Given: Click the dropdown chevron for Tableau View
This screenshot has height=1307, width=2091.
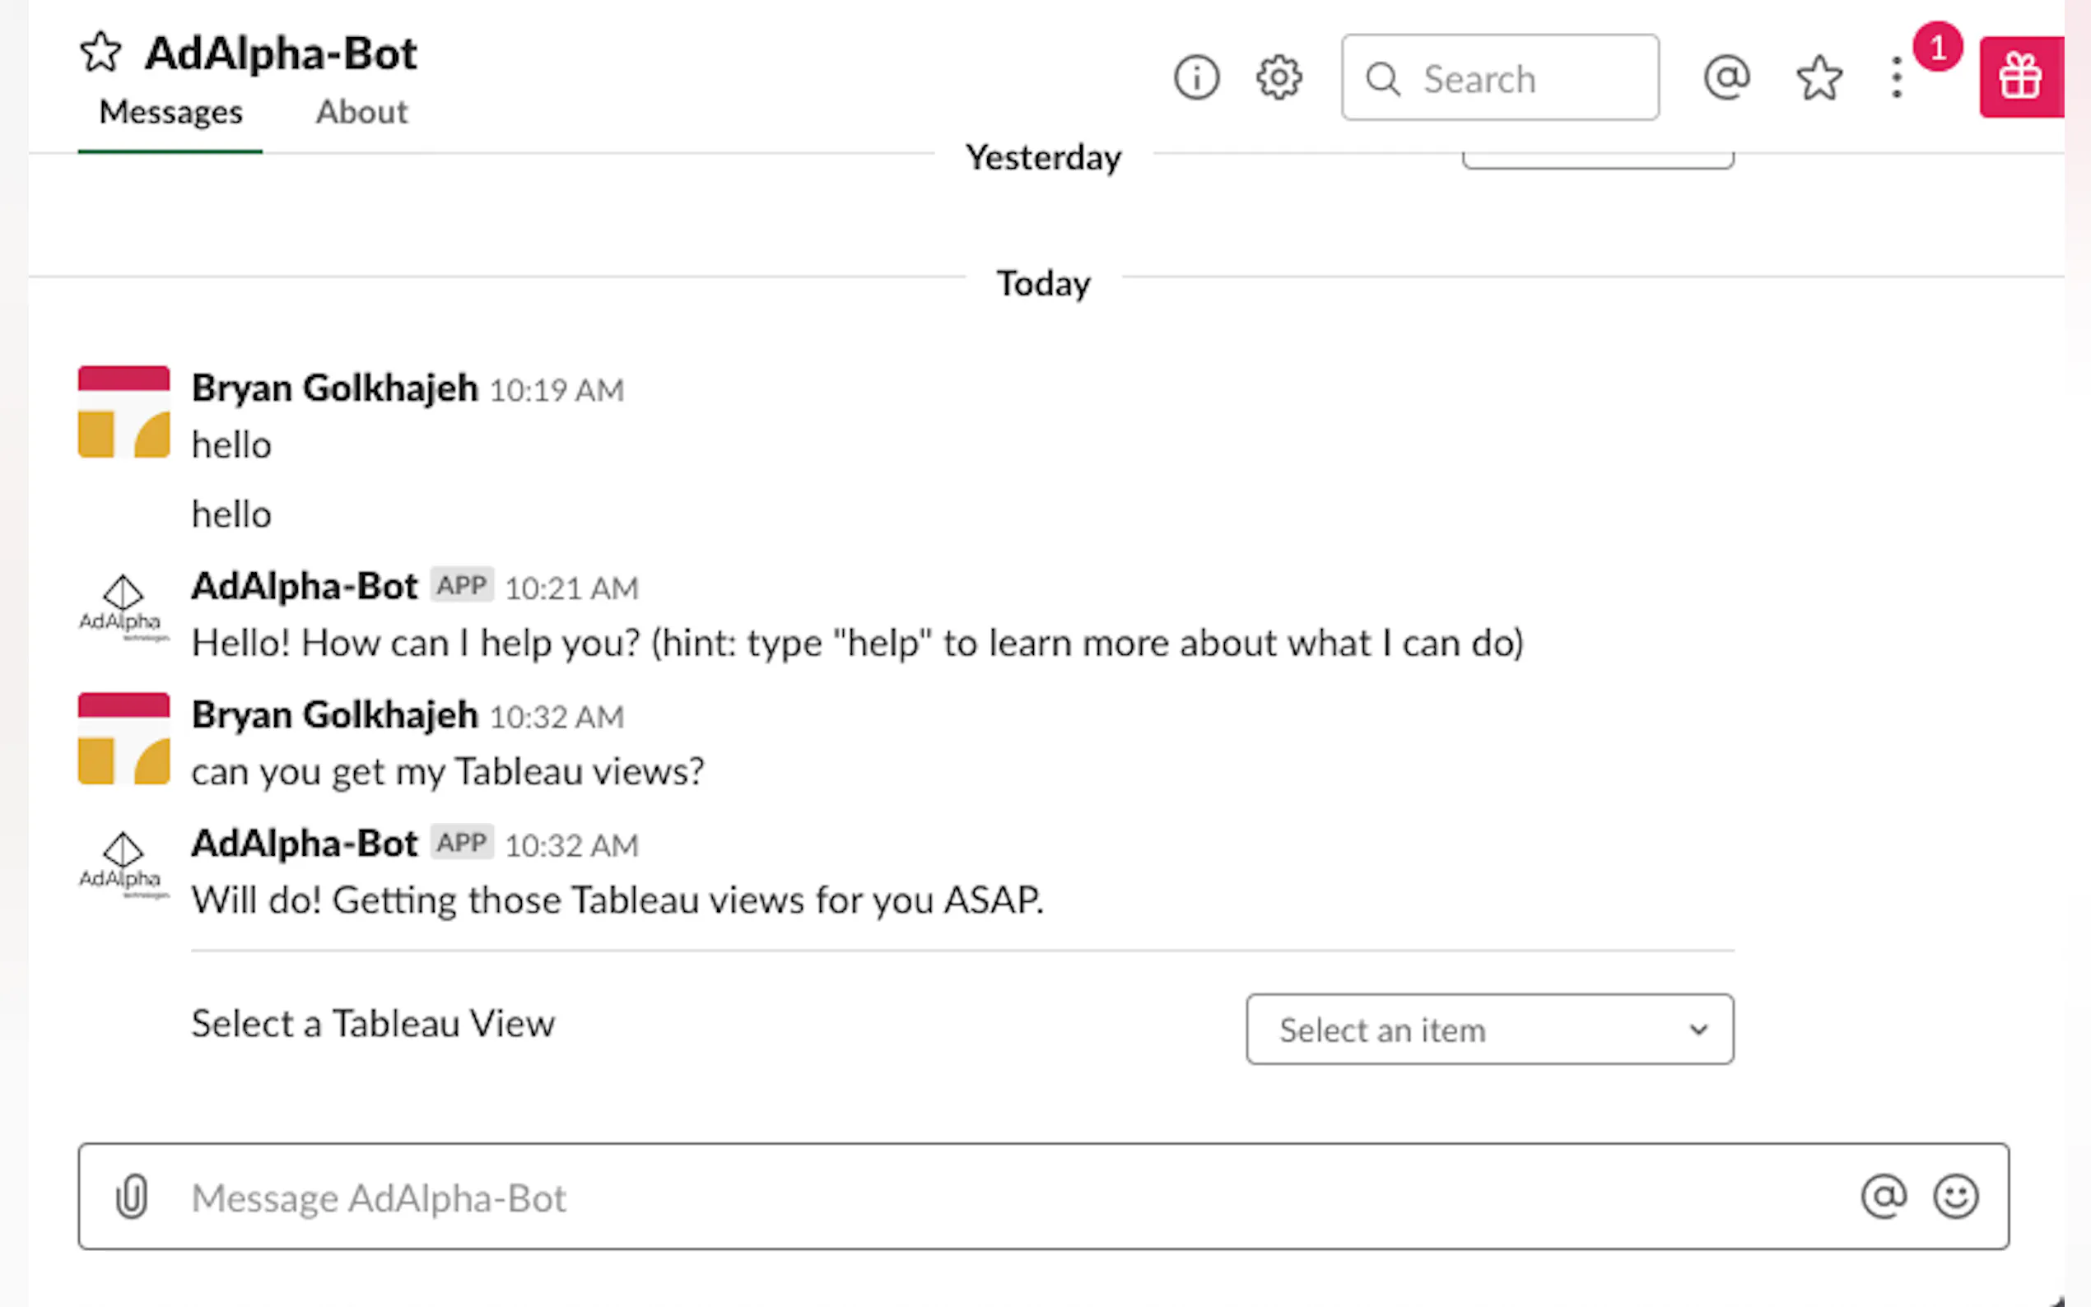Looking at the screenshot, I should (x=1698, y=1030).
